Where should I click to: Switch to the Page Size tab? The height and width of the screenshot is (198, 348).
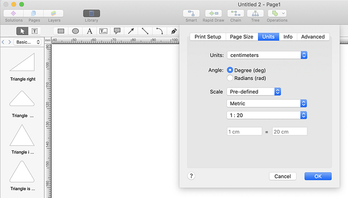pyautogui.click(x=242, y=37)
